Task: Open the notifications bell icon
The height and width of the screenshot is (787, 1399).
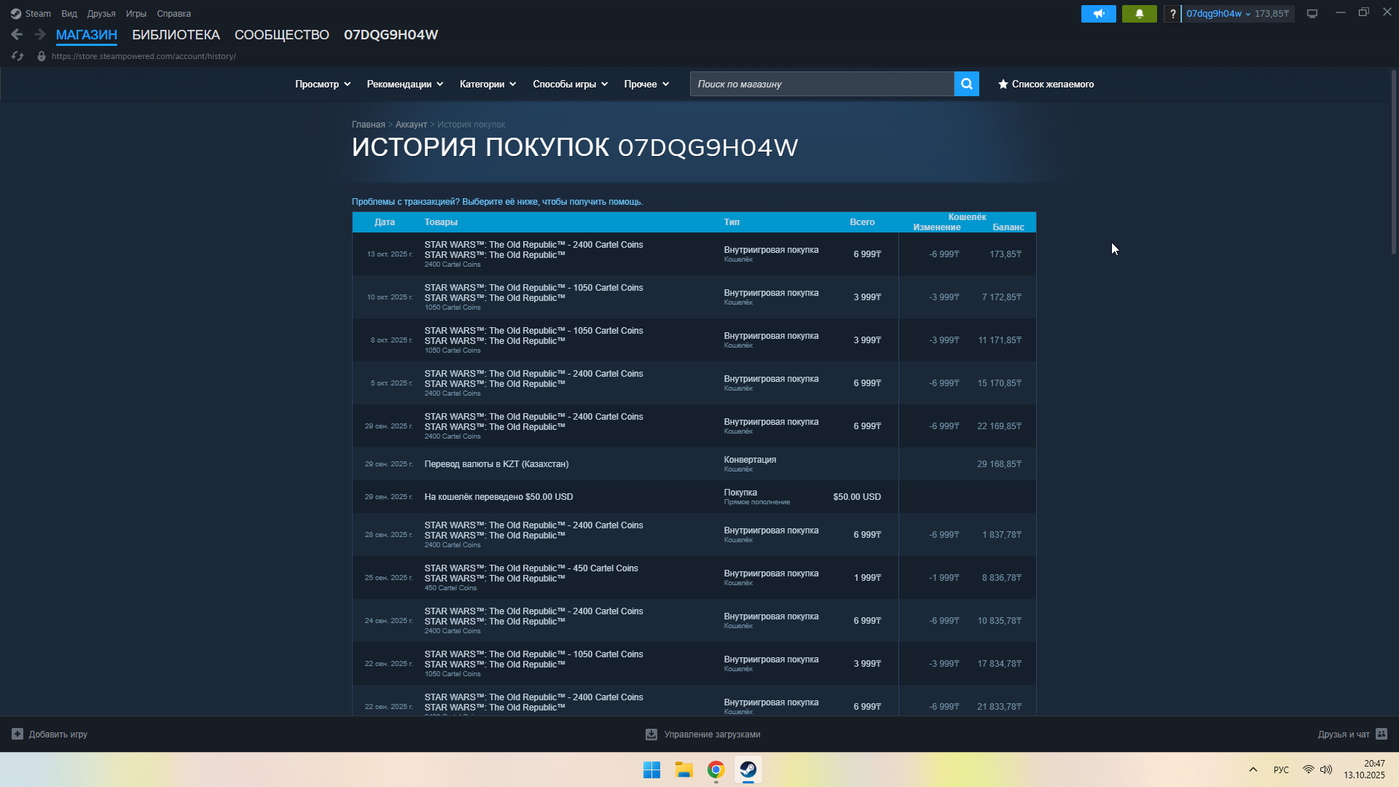Action: point(1139,14)
